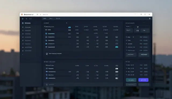Click the bright labeled button ending the upper right list
172x99 pixels.
click(144, 55)
